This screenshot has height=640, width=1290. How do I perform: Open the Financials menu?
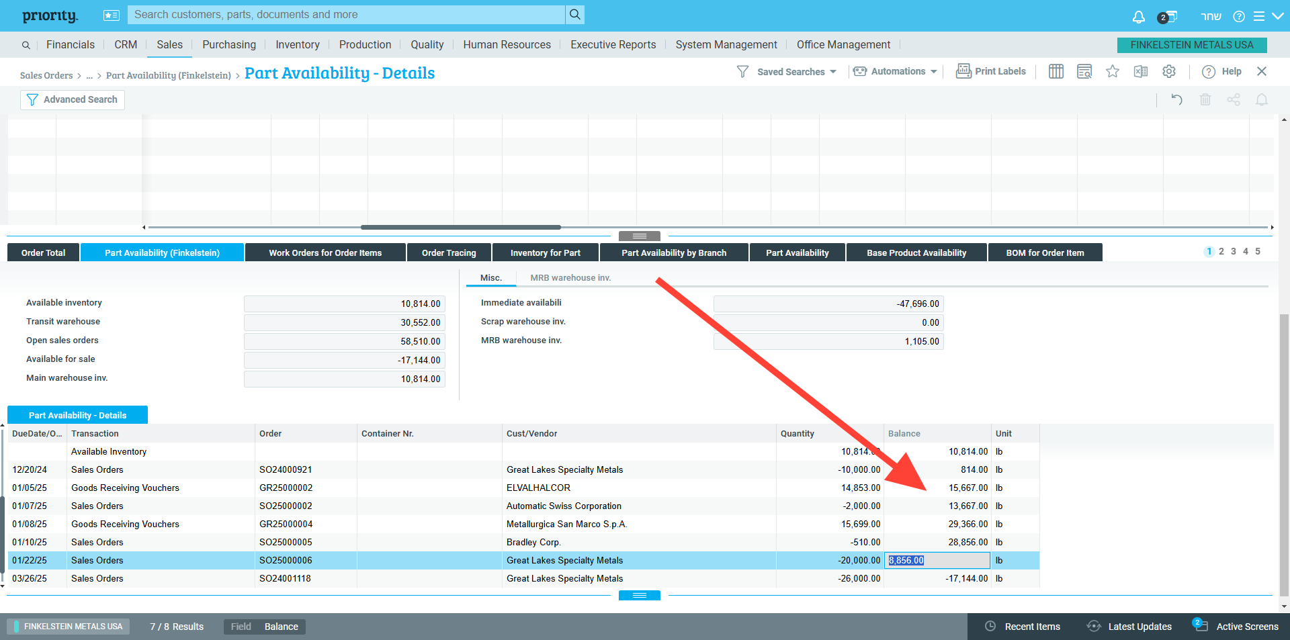[x=71, y=44]
